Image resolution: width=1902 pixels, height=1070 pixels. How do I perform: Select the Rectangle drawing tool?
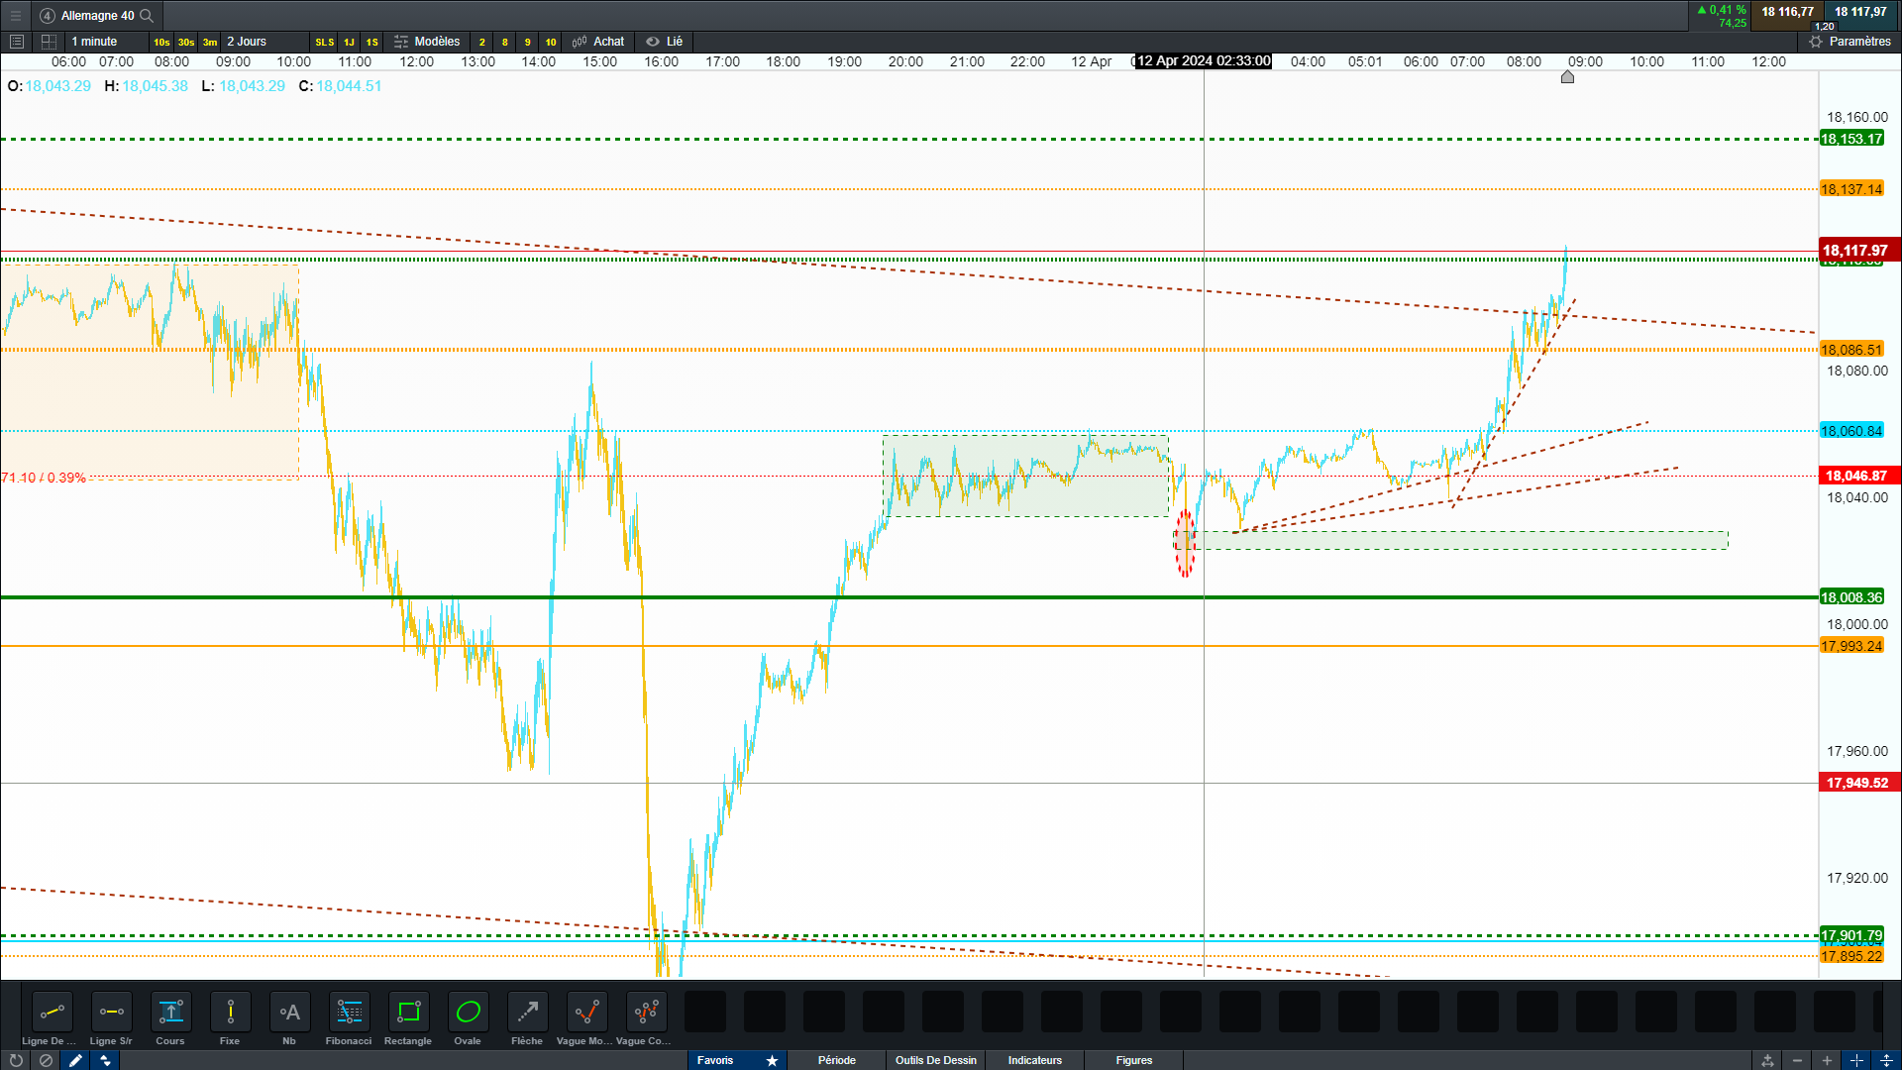[x=408, y=1013]
